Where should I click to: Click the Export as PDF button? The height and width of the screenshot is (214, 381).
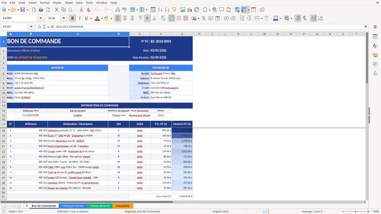tap(34, 10)
